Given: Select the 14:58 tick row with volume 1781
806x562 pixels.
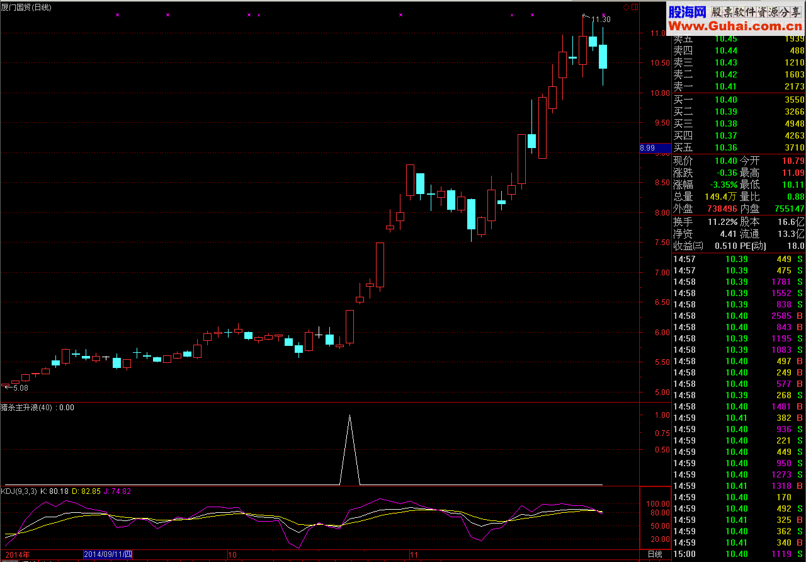Looking at the screenshot, I should (x=739, y=282).
